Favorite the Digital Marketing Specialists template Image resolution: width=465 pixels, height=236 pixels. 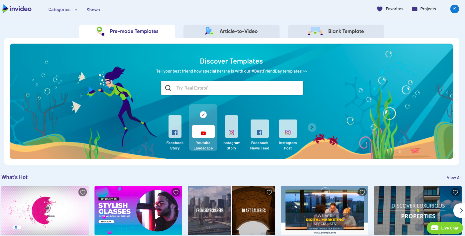(362, 192)
